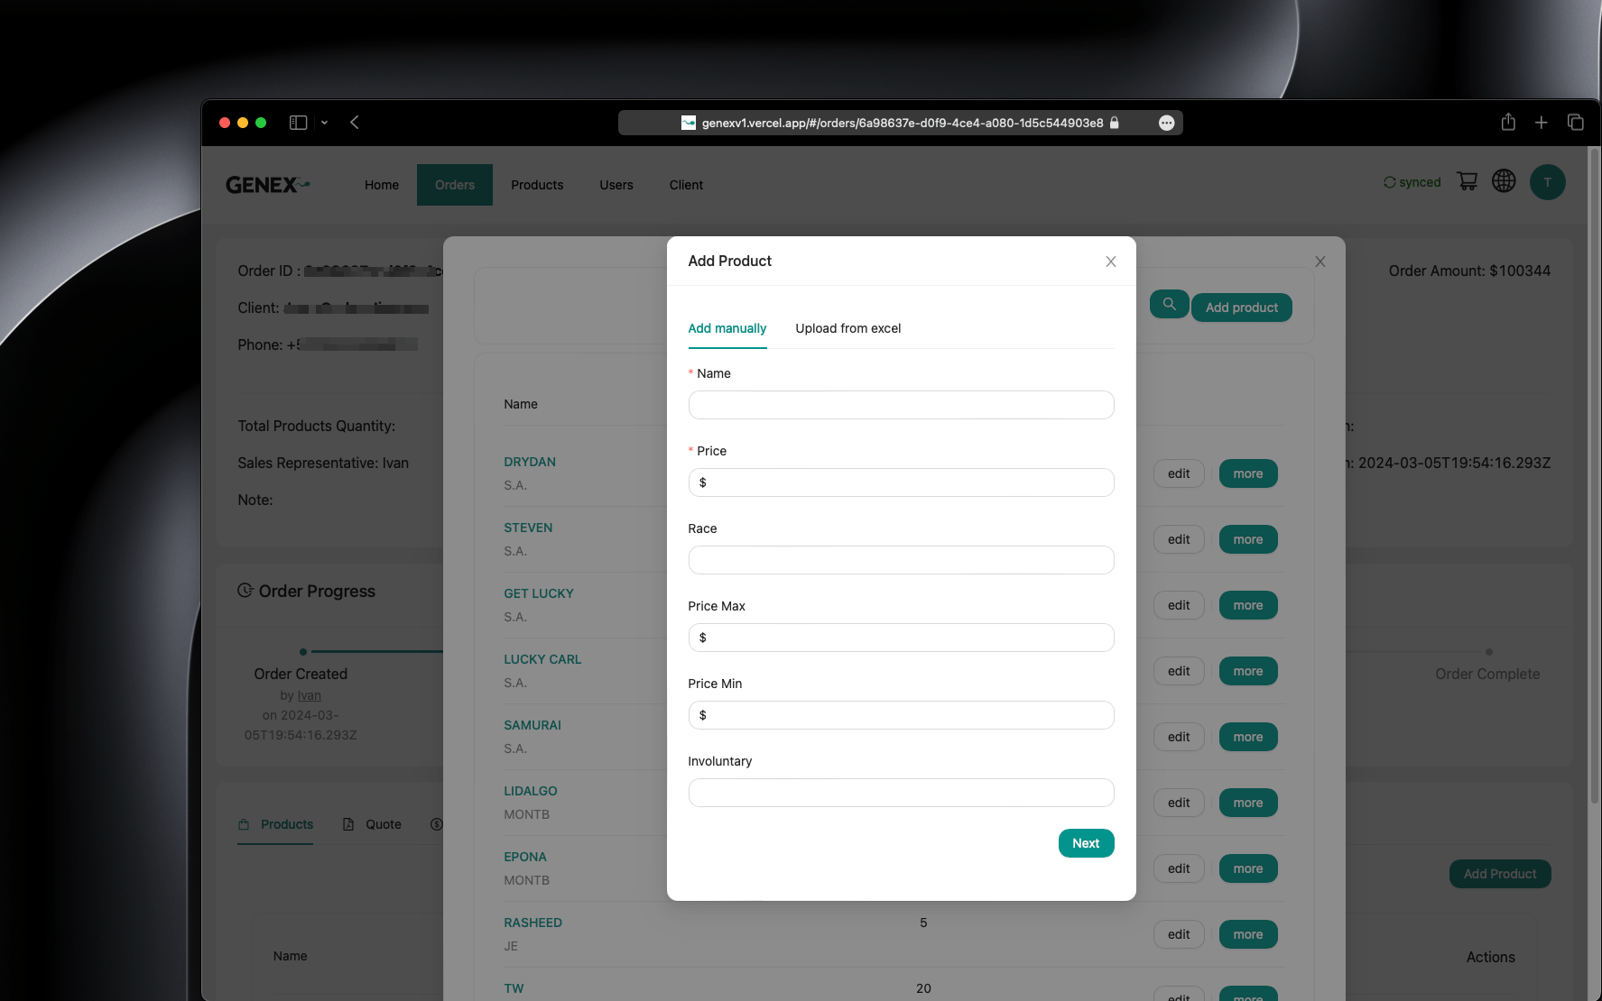
Task: Open the Client menu item
Action: click(x=686, y=185)
